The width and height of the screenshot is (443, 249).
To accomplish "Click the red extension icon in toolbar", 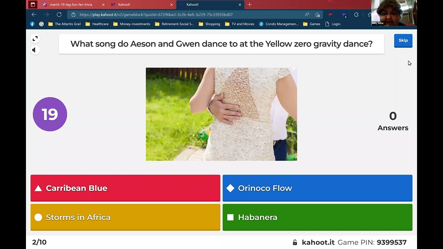I will coord(330,15).
